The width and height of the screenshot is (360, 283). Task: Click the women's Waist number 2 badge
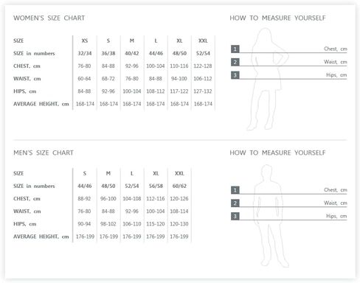tap(235, 62)
